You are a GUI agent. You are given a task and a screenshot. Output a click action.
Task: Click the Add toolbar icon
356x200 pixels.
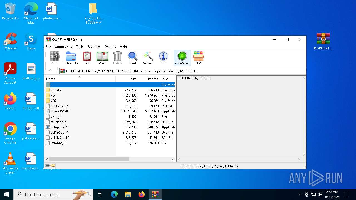(x=55, y=58)
